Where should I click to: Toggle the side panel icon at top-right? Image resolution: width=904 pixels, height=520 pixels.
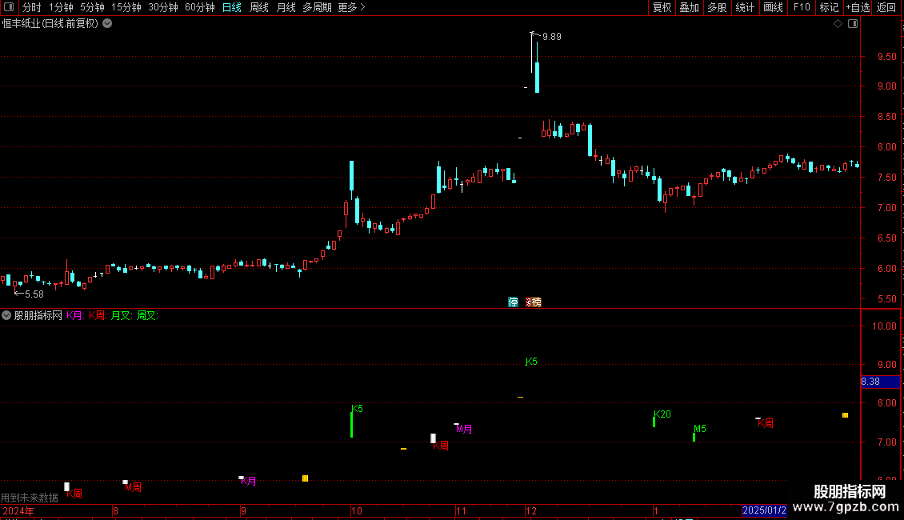(853, 24)
